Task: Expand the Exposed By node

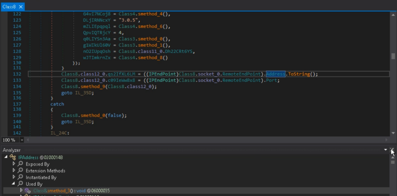Action: point(14,164)
